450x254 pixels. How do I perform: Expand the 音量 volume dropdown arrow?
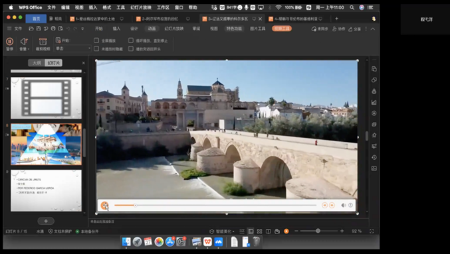coord(29,49)
